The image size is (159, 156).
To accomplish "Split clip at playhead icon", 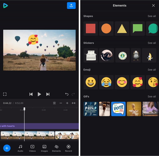I will [x=54, y=103].
